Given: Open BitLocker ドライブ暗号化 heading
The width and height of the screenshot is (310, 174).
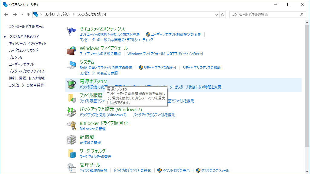Looking at the screenshot, I should (x=104, y=123).
